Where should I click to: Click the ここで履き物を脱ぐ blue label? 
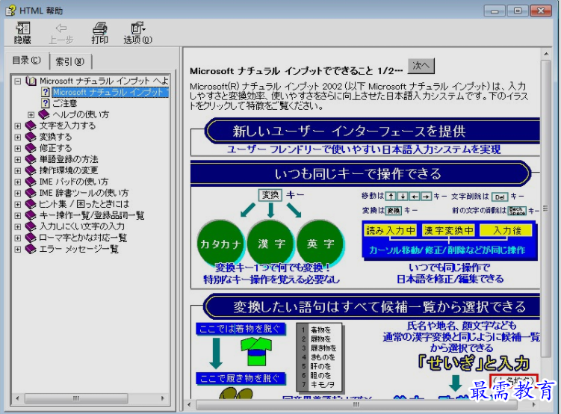point(241,379)
